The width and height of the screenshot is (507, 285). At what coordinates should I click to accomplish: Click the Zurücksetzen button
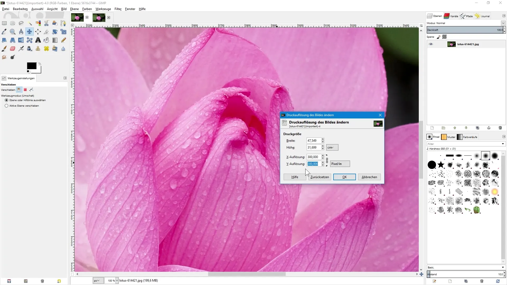pyautogui.click(x=320, y=177)
